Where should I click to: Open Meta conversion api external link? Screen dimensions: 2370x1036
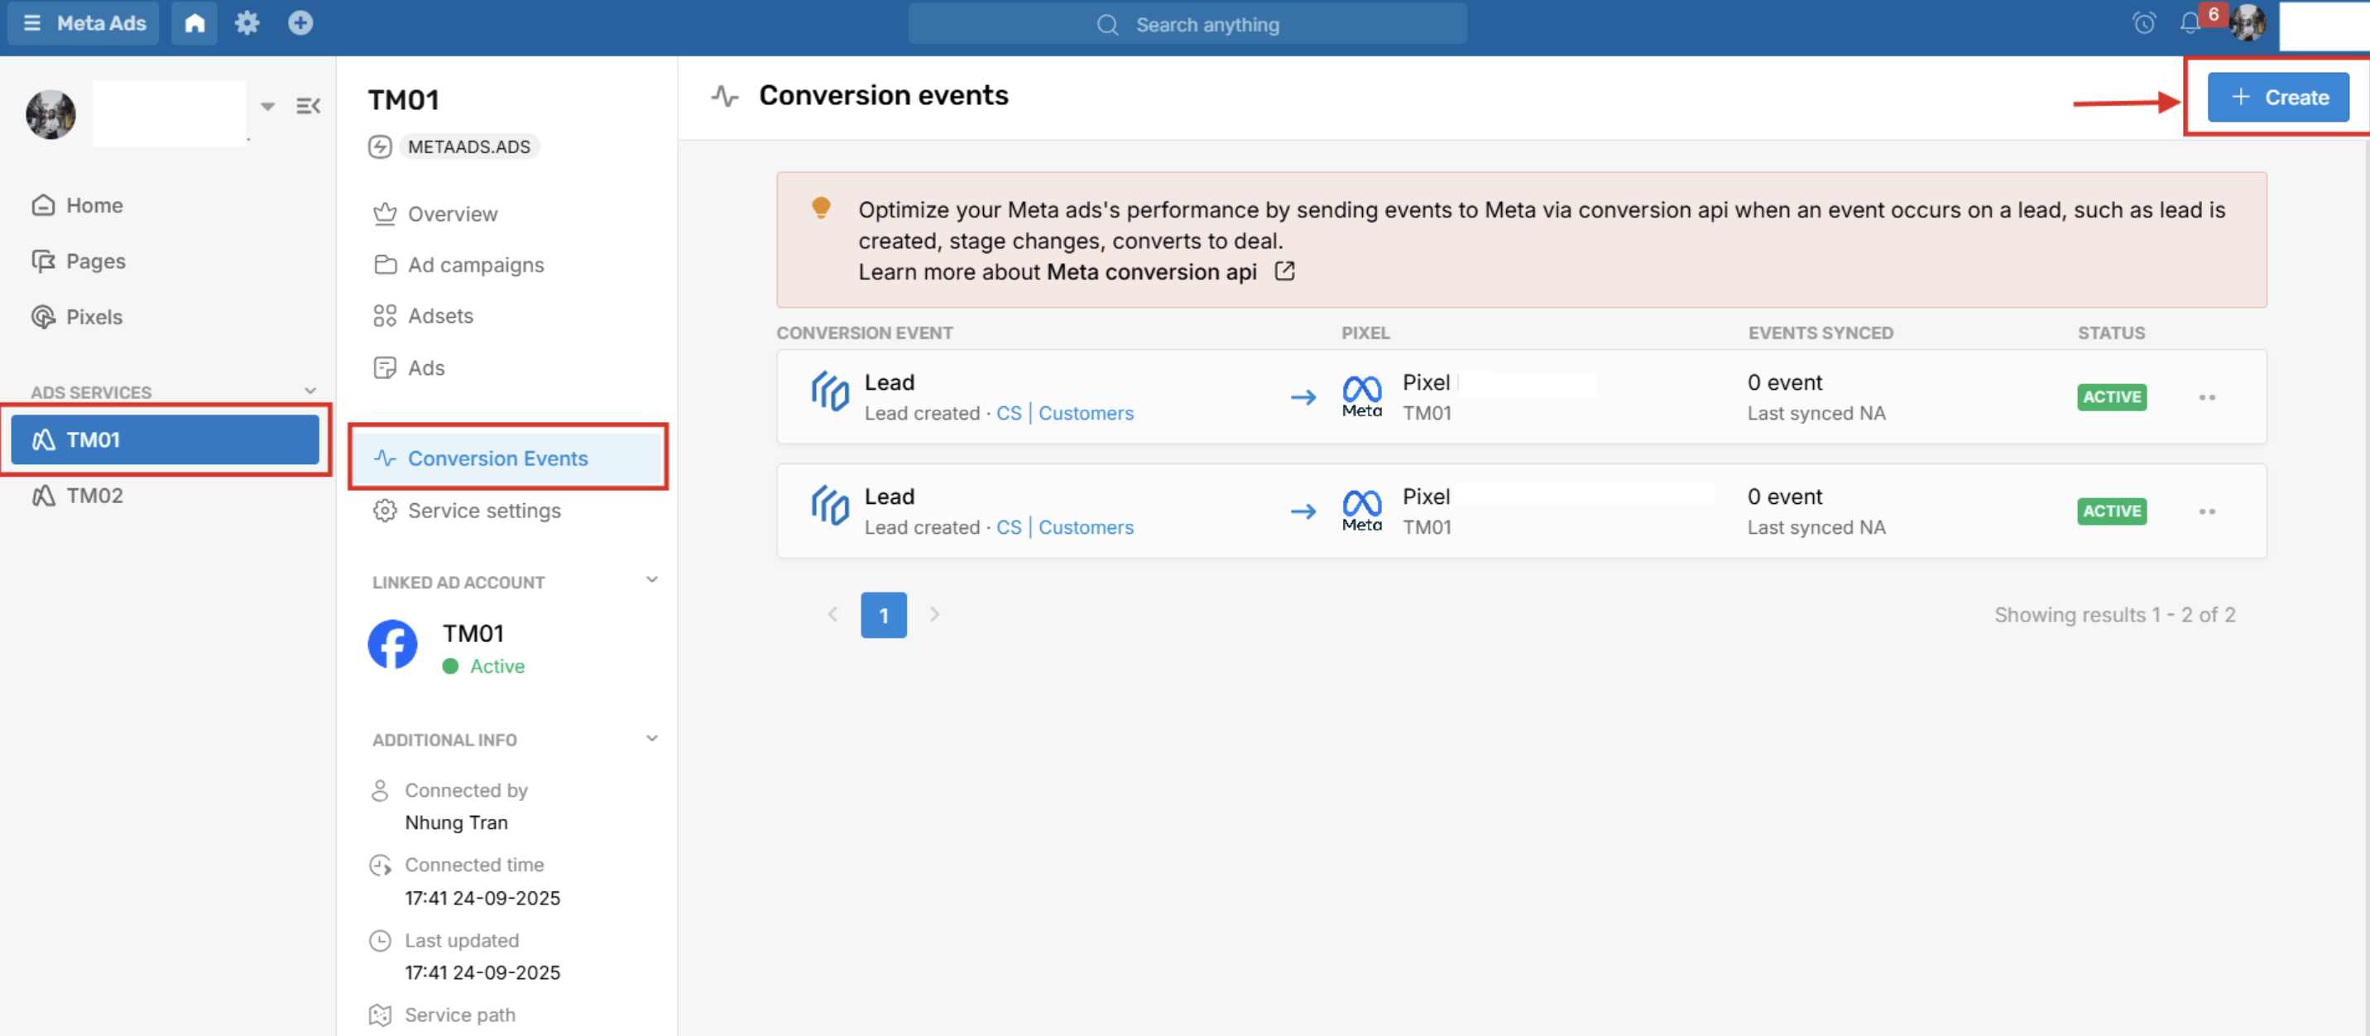click(x=1283, y=271)
